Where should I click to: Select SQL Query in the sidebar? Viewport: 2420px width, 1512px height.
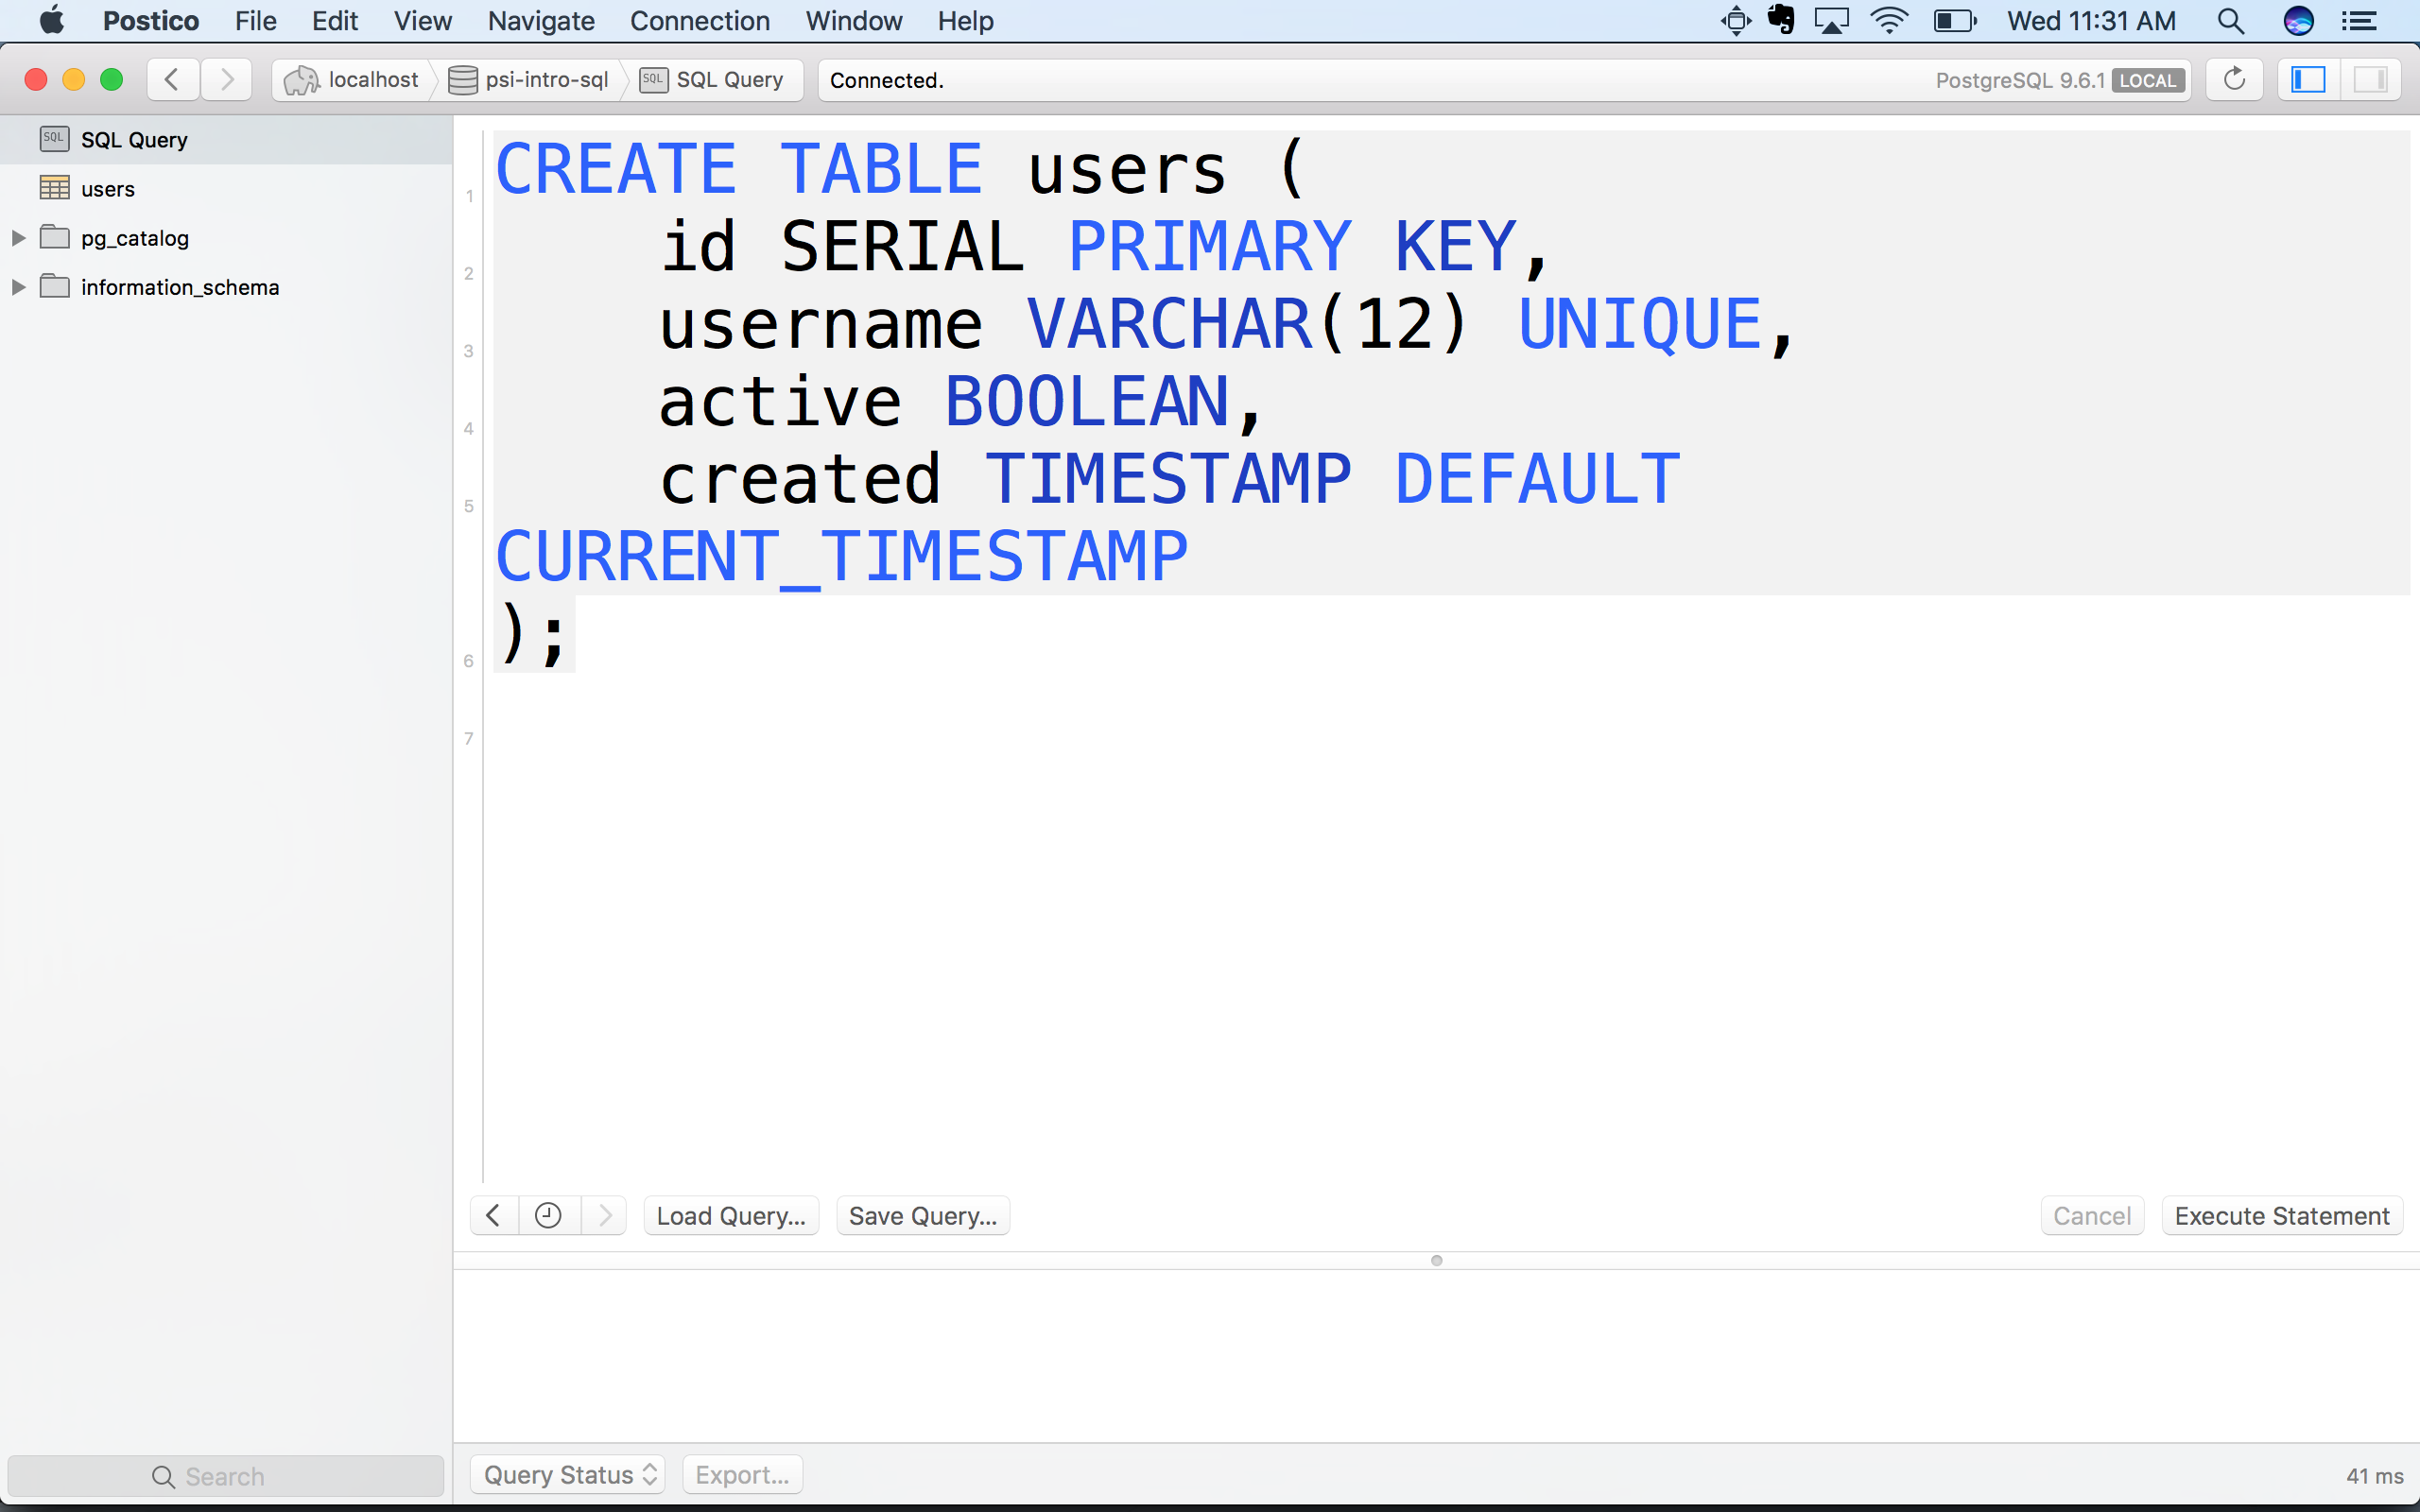point(226,140)
